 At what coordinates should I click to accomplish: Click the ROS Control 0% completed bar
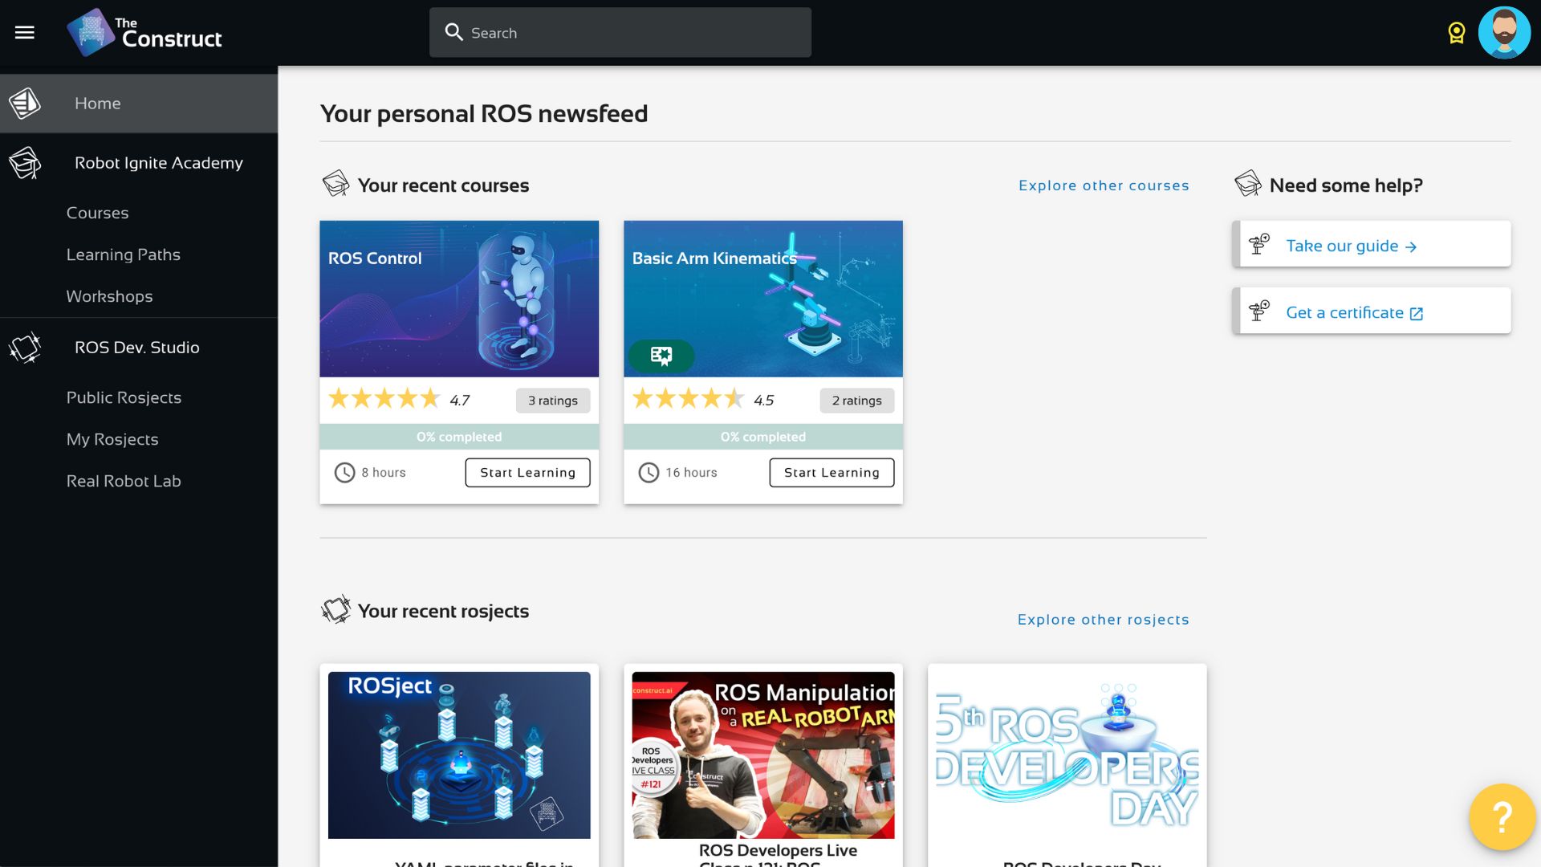point(459,437)
